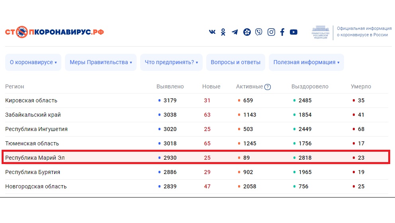
Task: Open the YouTube channel icon
Action: pos(293,32)
